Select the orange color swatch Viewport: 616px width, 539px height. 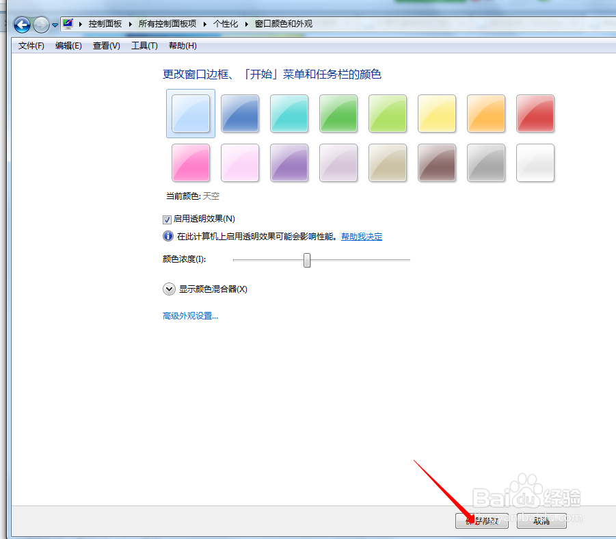click(x=485, y=114)
